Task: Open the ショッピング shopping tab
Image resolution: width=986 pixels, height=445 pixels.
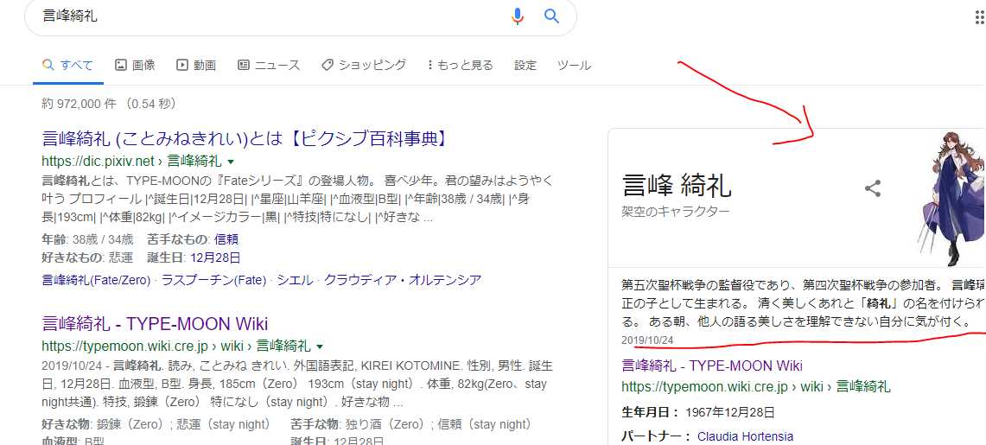Action: pyautogui.click(x=363, y=65)
